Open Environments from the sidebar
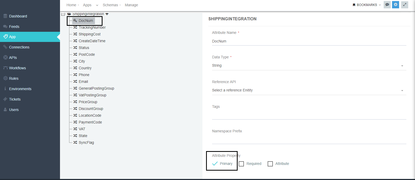 (20, 89)
